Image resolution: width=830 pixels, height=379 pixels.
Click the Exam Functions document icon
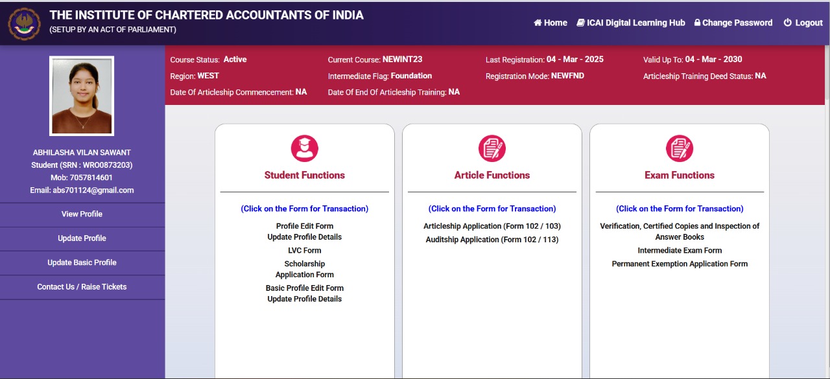679,148
